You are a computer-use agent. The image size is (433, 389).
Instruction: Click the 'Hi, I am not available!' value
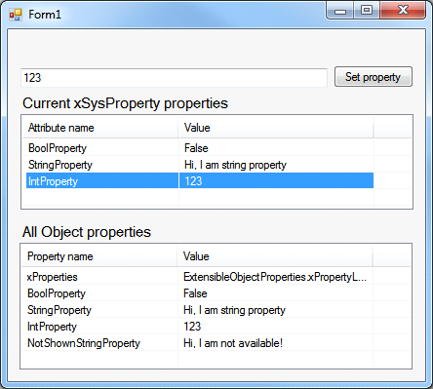pyautogui.click(x=233, y=343)
